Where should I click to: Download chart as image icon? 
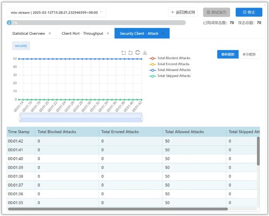145,53
